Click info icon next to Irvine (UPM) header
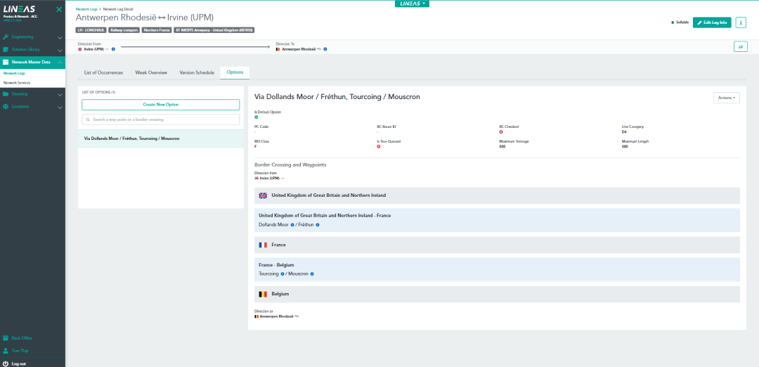Viewport: 759px width, 367px height. [x=113, y=49]
